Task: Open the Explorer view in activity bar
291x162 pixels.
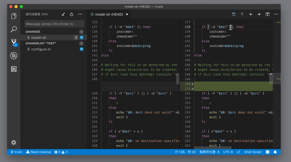Action: [14, 16]
